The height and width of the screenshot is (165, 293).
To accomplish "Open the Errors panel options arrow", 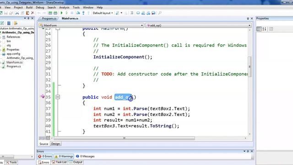I will [244, 151].
